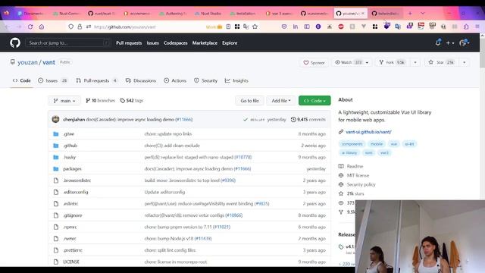Open the vant-ui.github.io/vant website link
The height and width of the screenshot is (273, 485).
[368, 132]
